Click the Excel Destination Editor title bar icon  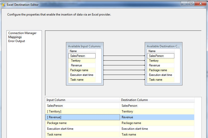pyautogui.click(x=4, y=4)
